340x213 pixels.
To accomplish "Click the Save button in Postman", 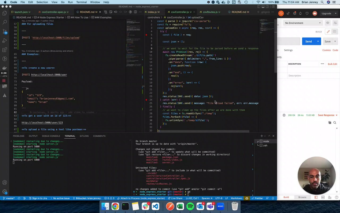I will pos(328,41).
